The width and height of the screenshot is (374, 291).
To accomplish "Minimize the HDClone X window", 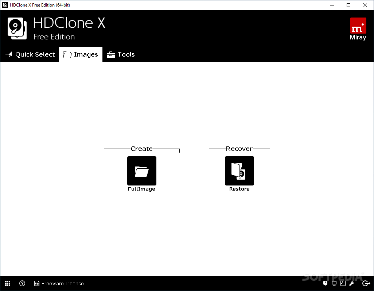I will click(x=332, y=5).
